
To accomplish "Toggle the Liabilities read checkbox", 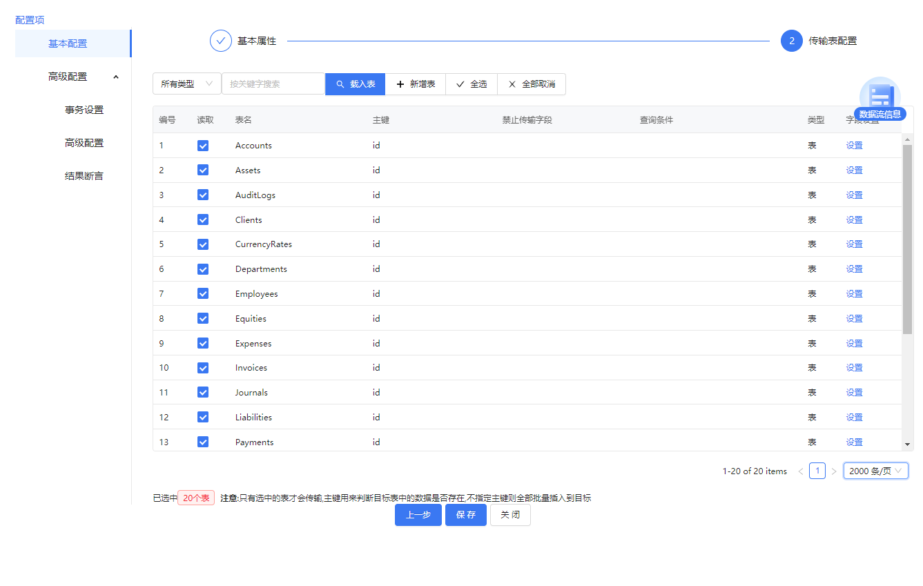I will tap(203, 417).
